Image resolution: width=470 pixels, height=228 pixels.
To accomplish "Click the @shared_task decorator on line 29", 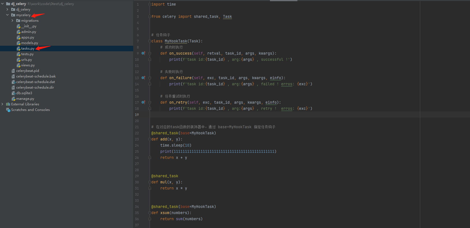I will pos(165,176).
